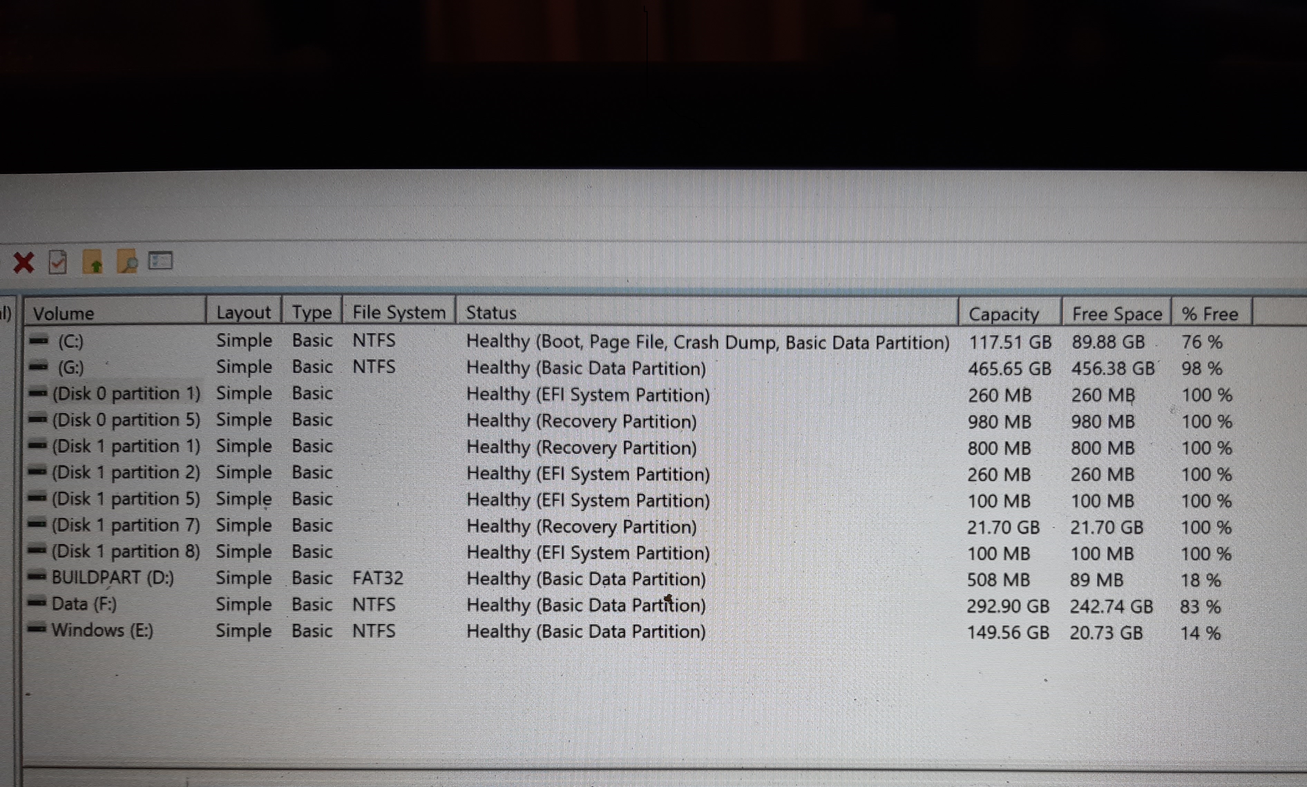The height and width of the screenshot is (787, 1307).
Task: Click the 18 % free value
Action: click(x=1201, y=580)
